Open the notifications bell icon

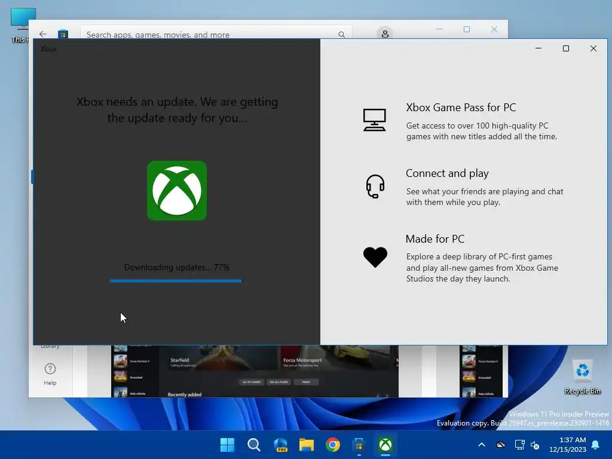coord(596,445)
